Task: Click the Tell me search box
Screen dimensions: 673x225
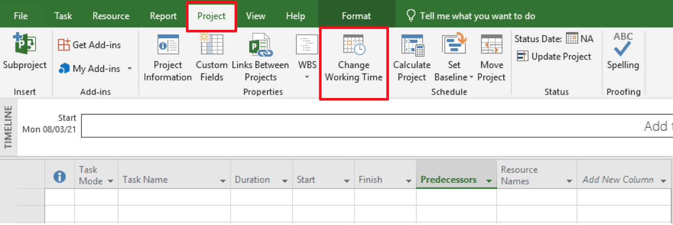Action: point(477,16)
